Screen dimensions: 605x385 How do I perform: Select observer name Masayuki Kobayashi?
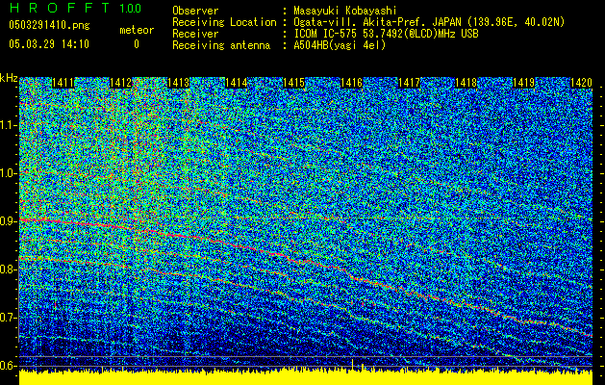[345, 11]
